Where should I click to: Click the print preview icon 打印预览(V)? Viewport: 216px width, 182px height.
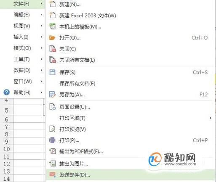52,129
